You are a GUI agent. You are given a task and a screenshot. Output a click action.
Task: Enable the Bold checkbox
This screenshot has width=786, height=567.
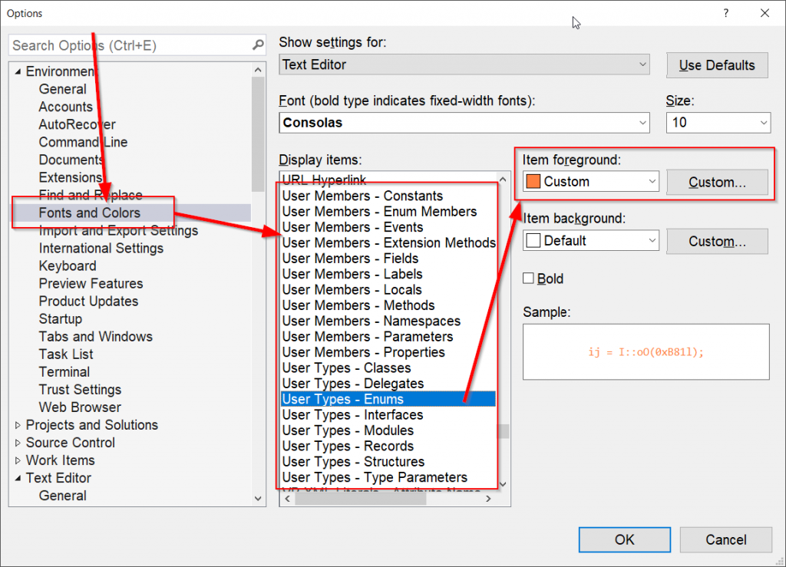pos(528,279)
